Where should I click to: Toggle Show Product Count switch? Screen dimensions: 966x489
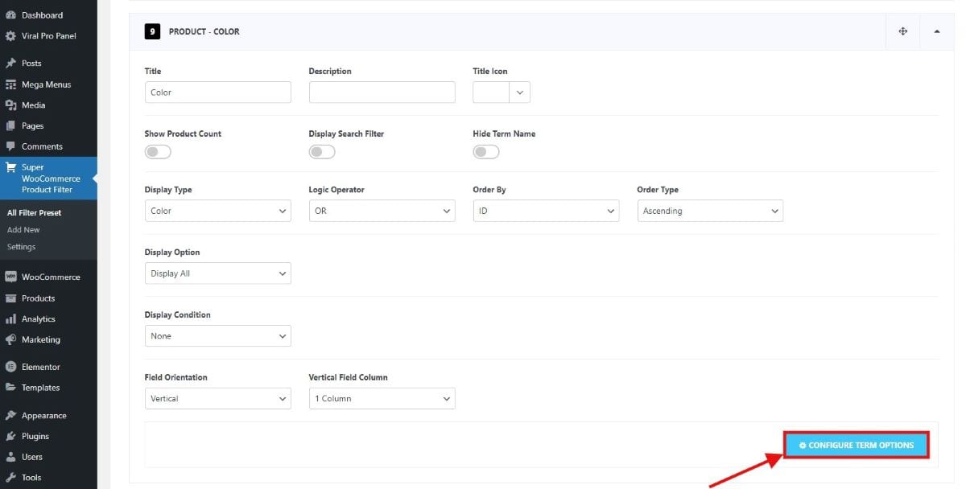(x=158, y=152)
